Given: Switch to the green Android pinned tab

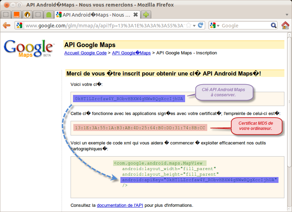Looking at the screenshot, I should coord(48,15).
